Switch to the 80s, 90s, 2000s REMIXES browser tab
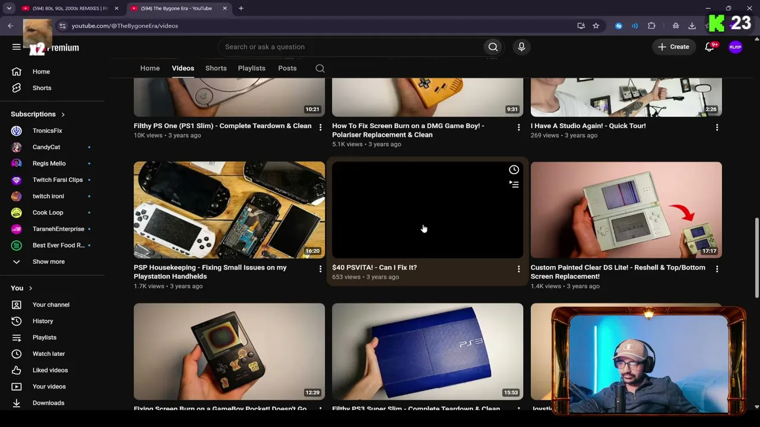The height and width of the screenshot is (427, 760). point(70,8)
